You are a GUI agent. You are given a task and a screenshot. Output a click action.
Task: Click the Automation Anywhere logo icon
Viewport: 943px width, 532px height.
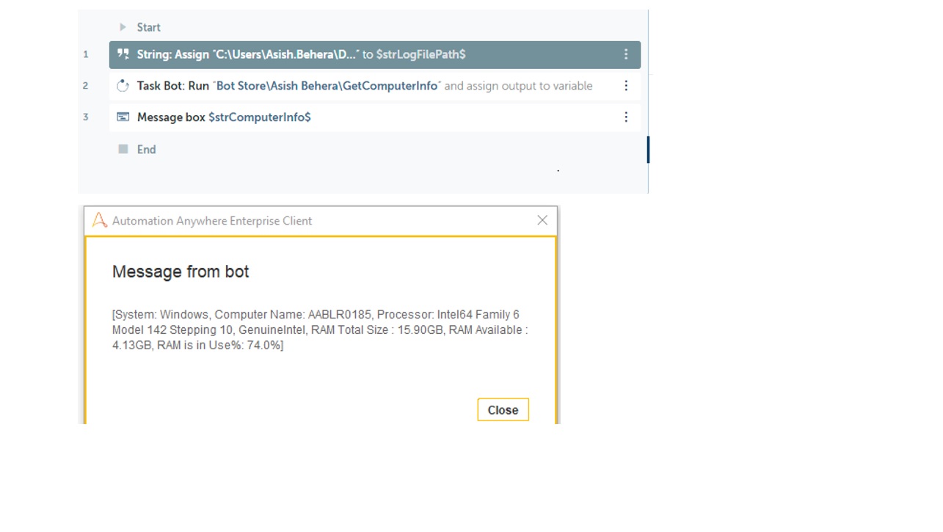(x=99, y=220)
